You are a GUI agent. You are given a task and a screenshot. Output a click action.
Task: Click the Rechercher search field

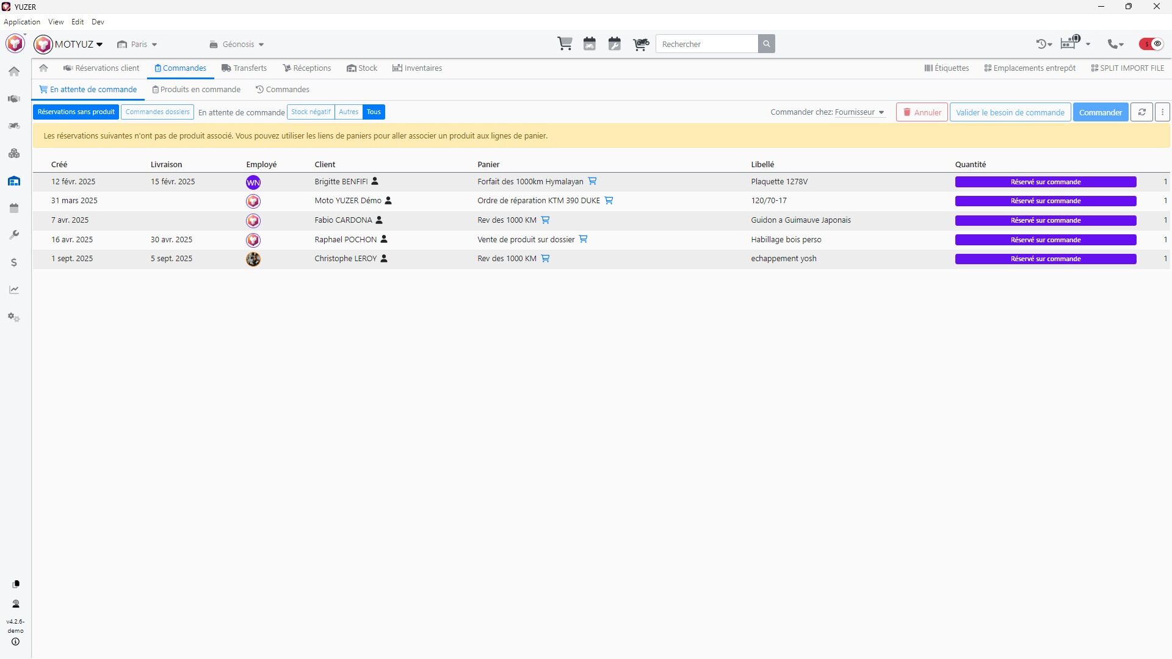click(706, 44)
